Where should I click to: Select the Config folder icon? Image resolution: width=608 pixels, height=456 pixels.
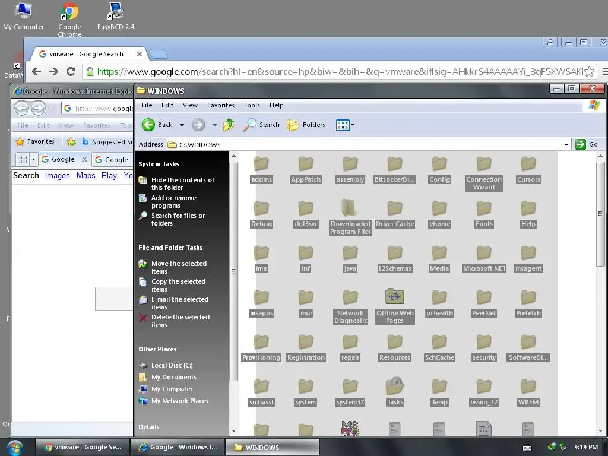(439, 164)
